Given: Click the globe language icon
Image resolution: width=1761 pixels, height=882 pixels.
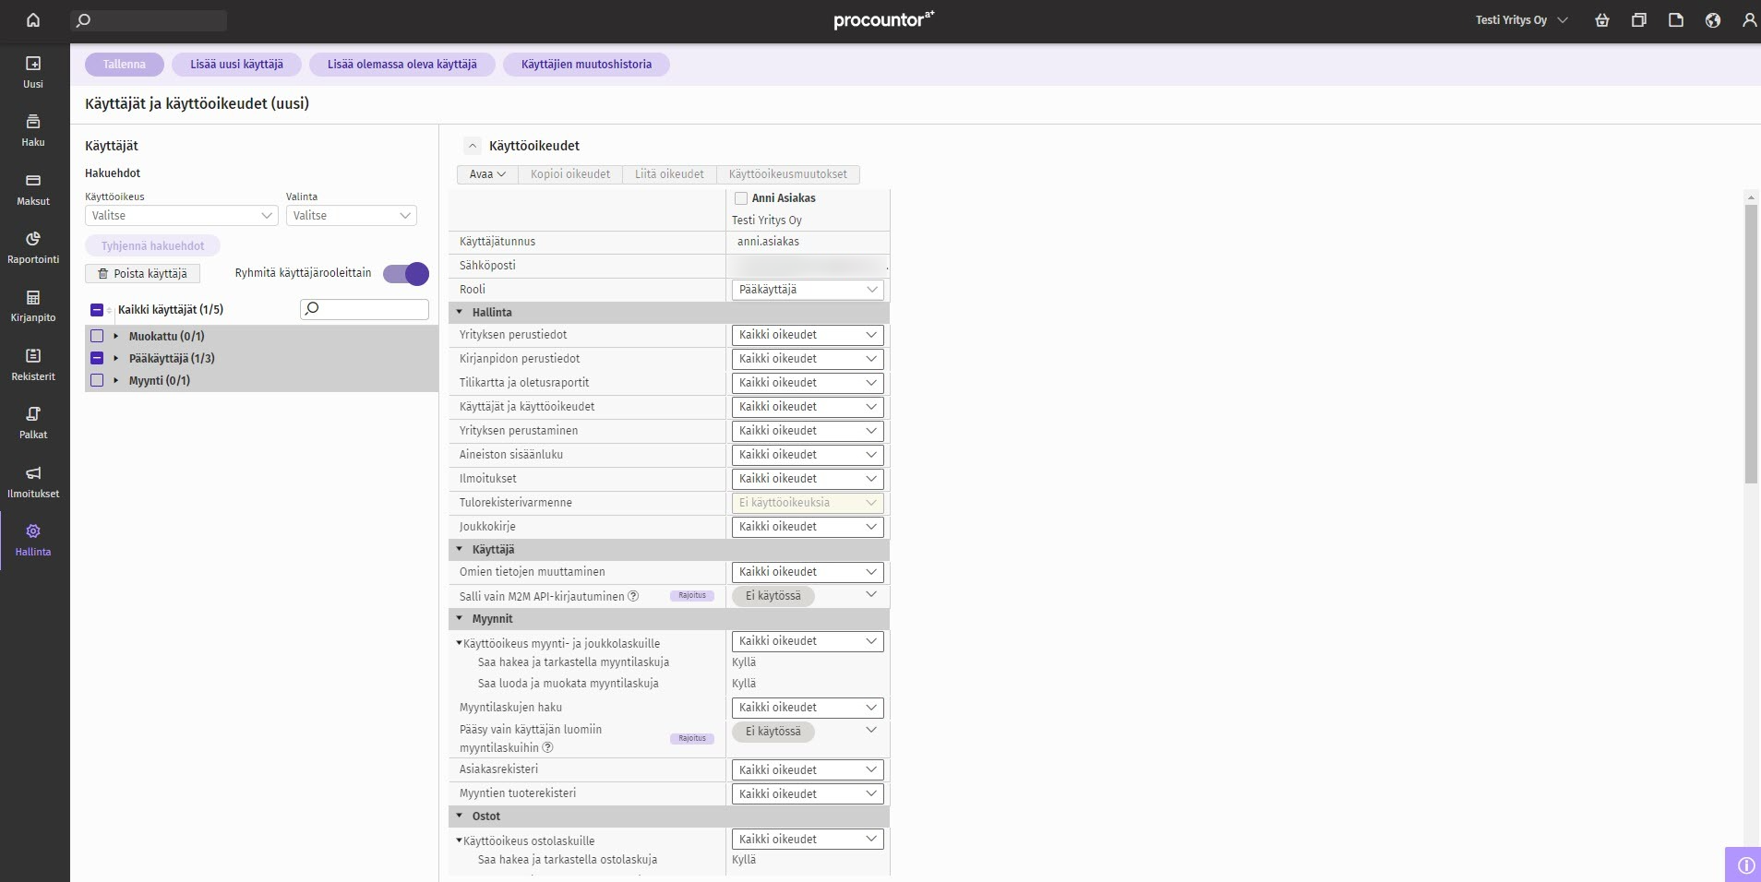Looking at the screenshot, I should [x=1713, y=20].
